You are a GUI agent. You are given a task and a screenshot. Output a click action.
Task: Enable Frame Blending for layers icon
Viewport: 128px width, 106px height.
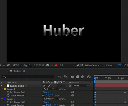[77, 77]
